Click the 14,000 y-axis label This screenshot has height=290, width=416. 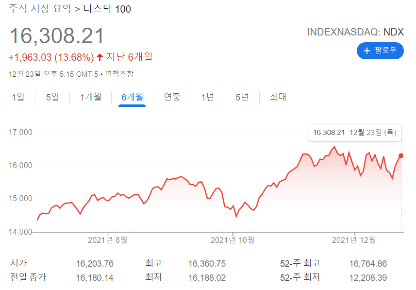coord(20,232)
